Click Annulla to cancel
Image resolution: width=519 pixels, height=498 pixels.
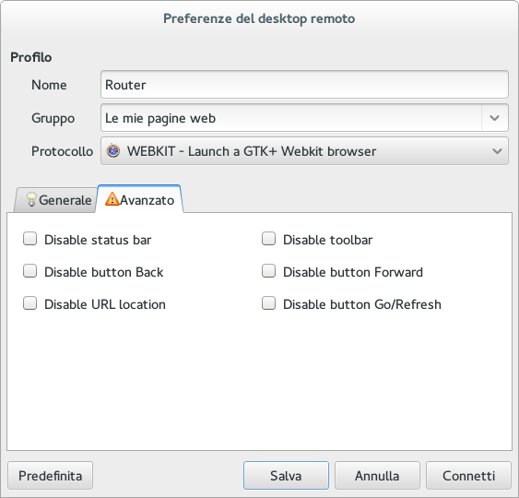pyautogui.click(x=377, y=476)
